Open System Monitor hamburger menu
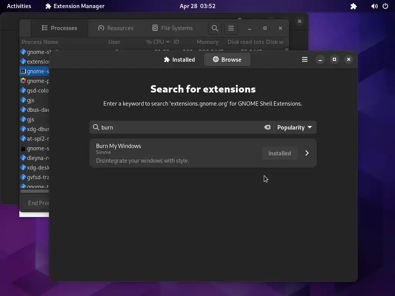 [231, 28]
